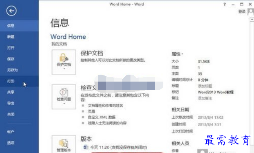Select 另存为 menu entry

(19, 70)
